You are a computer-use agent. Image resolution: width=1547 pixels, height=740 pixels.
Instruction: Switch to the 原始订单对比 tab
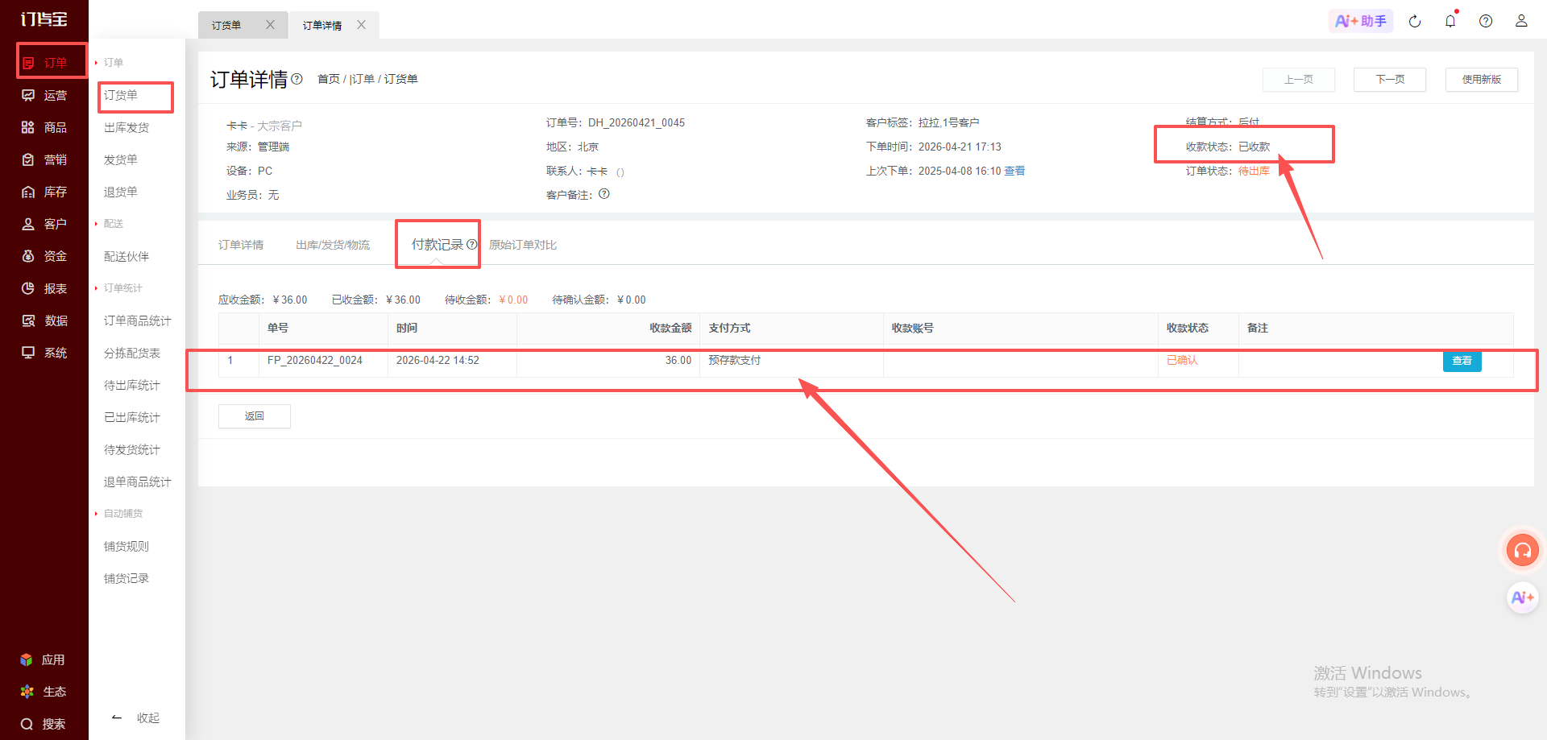click(523, 245)
